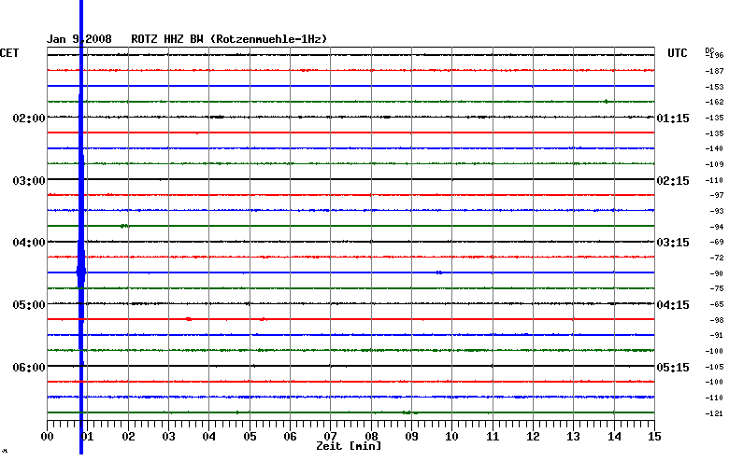Click the '03:00' CET time label

tap(29, 181)
